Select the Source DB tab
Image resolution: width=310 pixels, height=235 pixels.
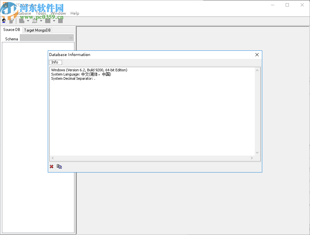11,29
